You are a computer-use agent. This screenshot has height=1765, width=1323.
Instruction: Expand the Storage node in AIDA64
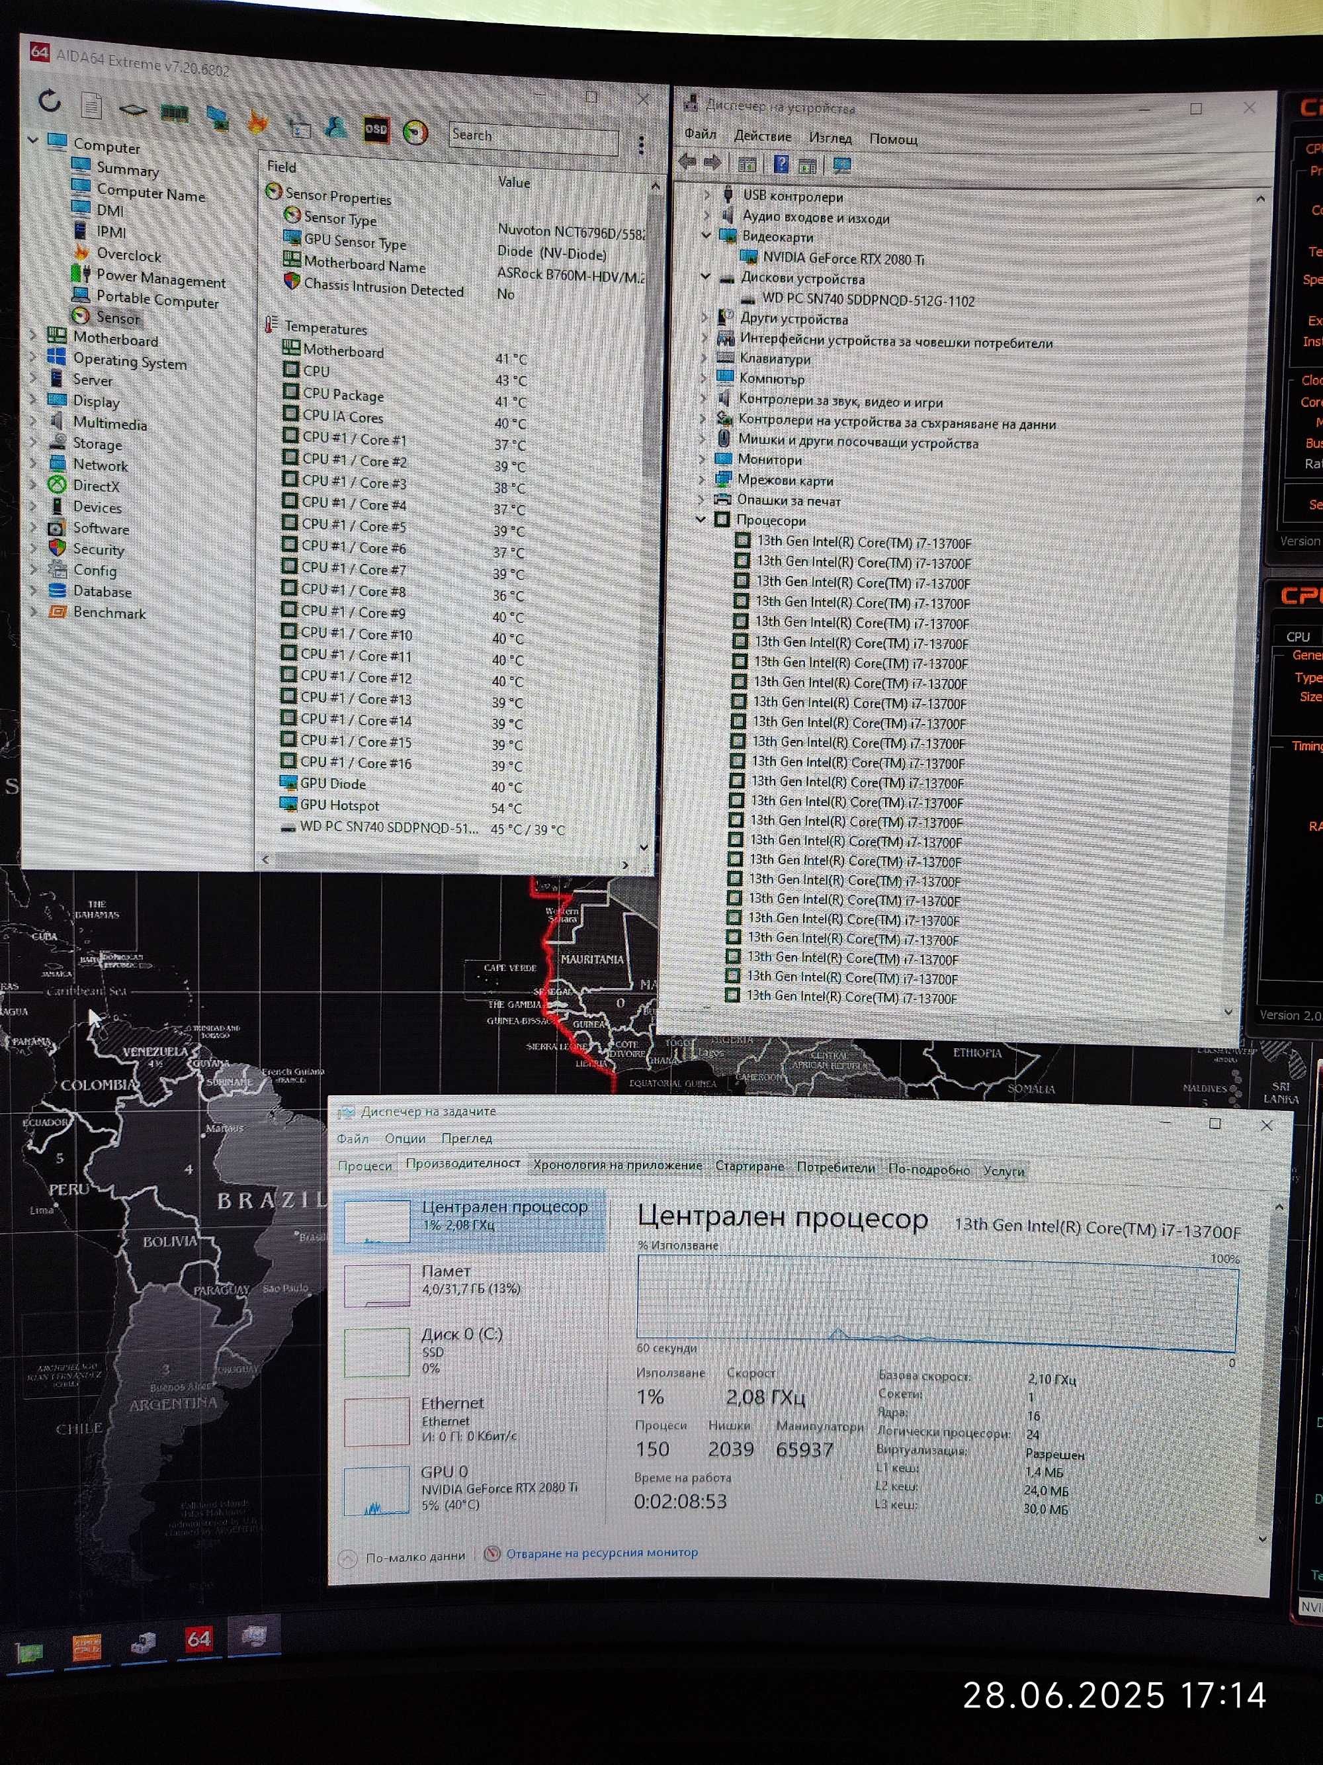pos(34,441)
